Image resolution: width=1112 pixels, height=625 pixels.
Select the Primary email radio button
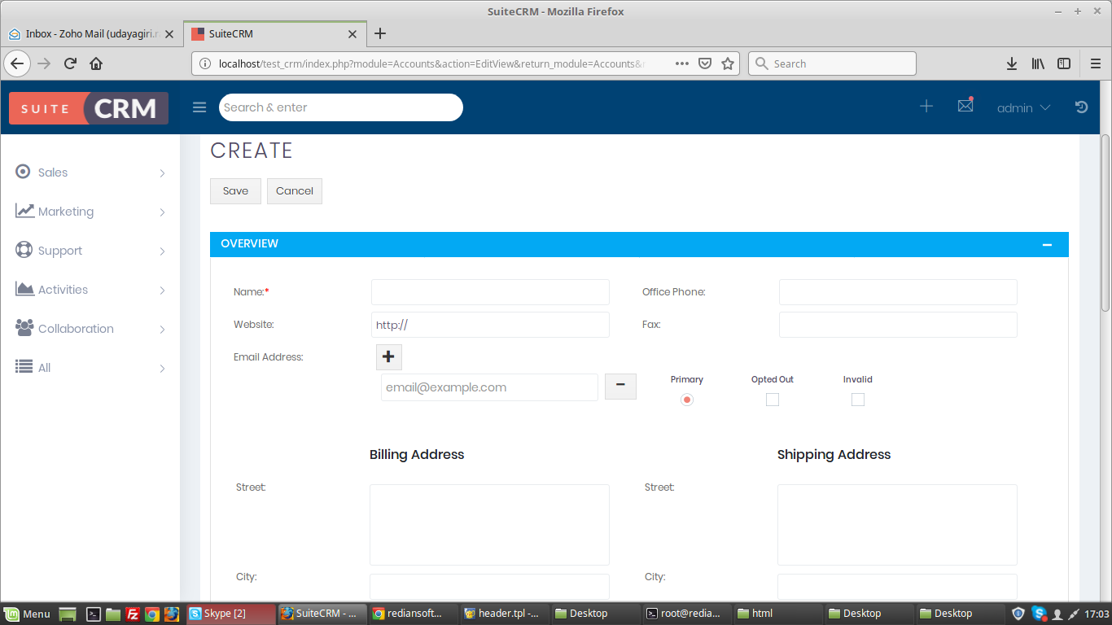pos(687,400)
